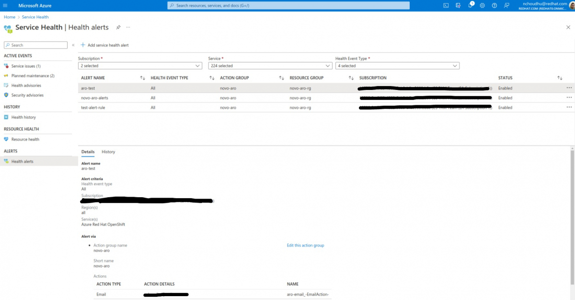Switch to the History tab
Screen dimensions: 575x300
tap(108, 152)
